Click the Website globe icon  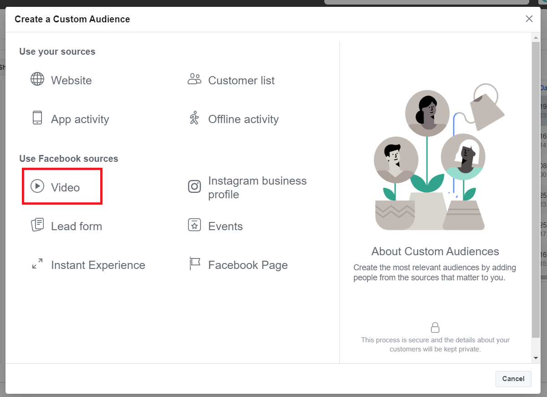37,79
